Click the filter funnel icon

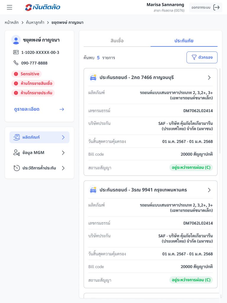[194, 57]
